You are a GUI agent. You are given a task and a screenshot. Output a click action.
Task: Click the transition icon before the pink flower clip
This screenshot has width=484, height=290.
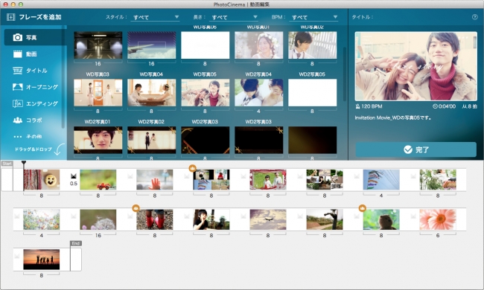click(413, 216)
